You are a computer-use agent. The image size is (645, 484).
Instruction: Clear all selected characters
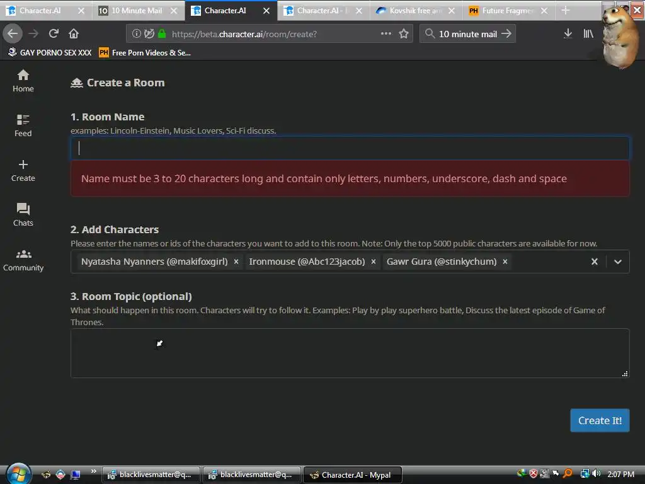point(595,262)
